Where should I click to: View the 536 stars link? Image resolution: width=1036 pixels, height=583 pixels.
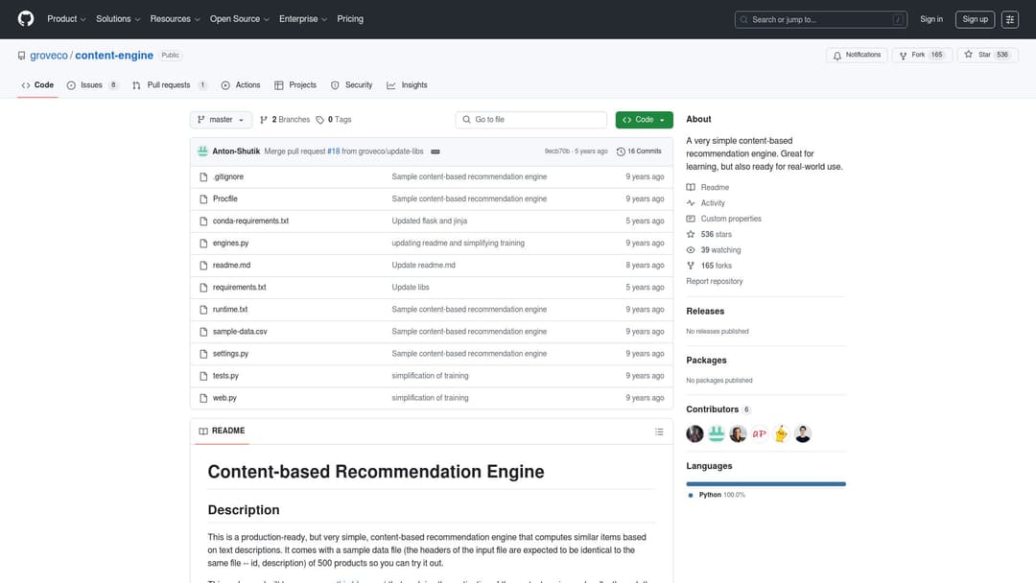[709, 234]
